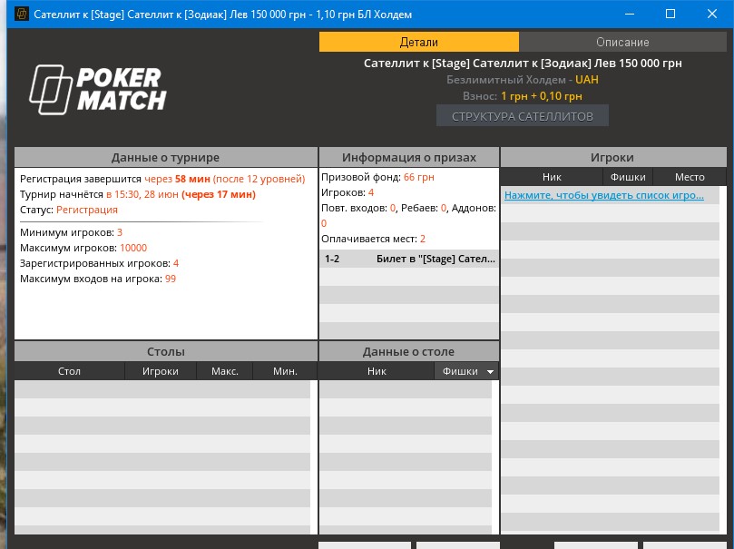Click the Макс. column header
Screen dimensions: 734x549
(225, 371)
